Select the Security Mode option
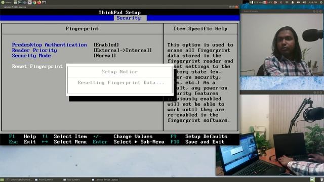This screenshot has height=182, width=324. [x=31, y=56]
